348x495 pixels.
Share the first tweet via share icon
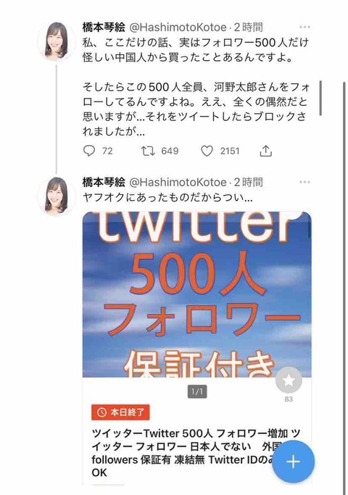pyautogui.click(x=265, y=151)
